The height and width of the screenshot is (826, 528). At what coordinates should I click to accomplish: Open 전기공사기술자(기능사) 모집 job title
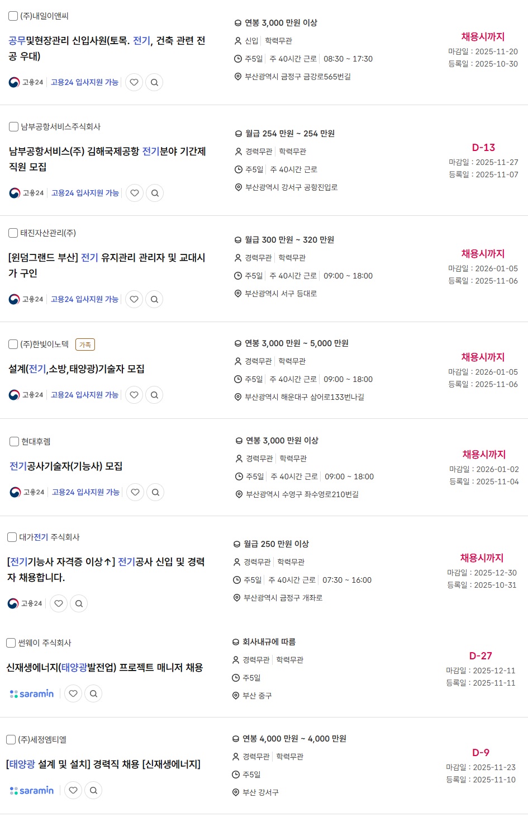point(66,466)
